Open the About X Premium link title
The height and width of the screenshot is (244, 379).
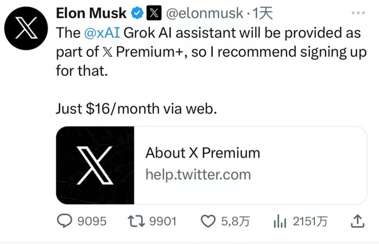click(x=202, y=153)
